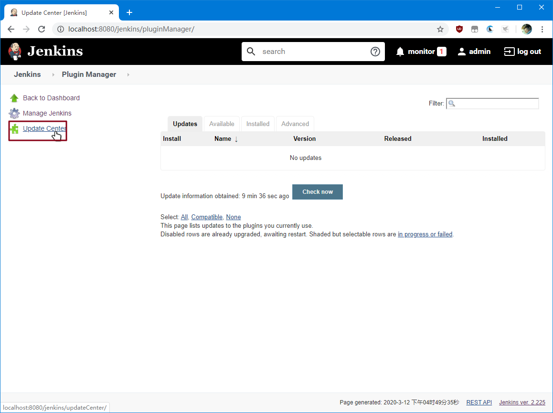The height and width of the screenshot is (413, 553).
Task: Sort by the Name column header
Action: 223,138
